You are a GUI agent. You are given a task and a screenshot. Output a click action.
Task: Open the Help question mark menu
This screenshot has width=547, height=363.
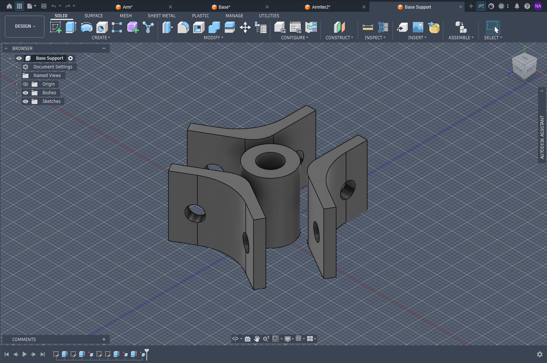[527, 6]
